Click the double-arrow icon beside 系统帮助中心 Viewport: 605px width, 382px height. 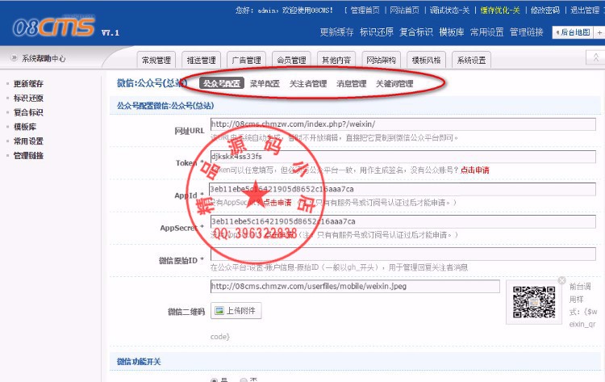click(x=15, y=58)
